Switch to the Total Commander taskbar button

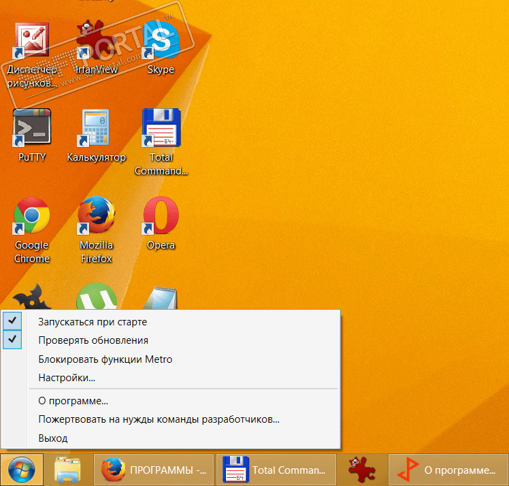pos(276,470)
